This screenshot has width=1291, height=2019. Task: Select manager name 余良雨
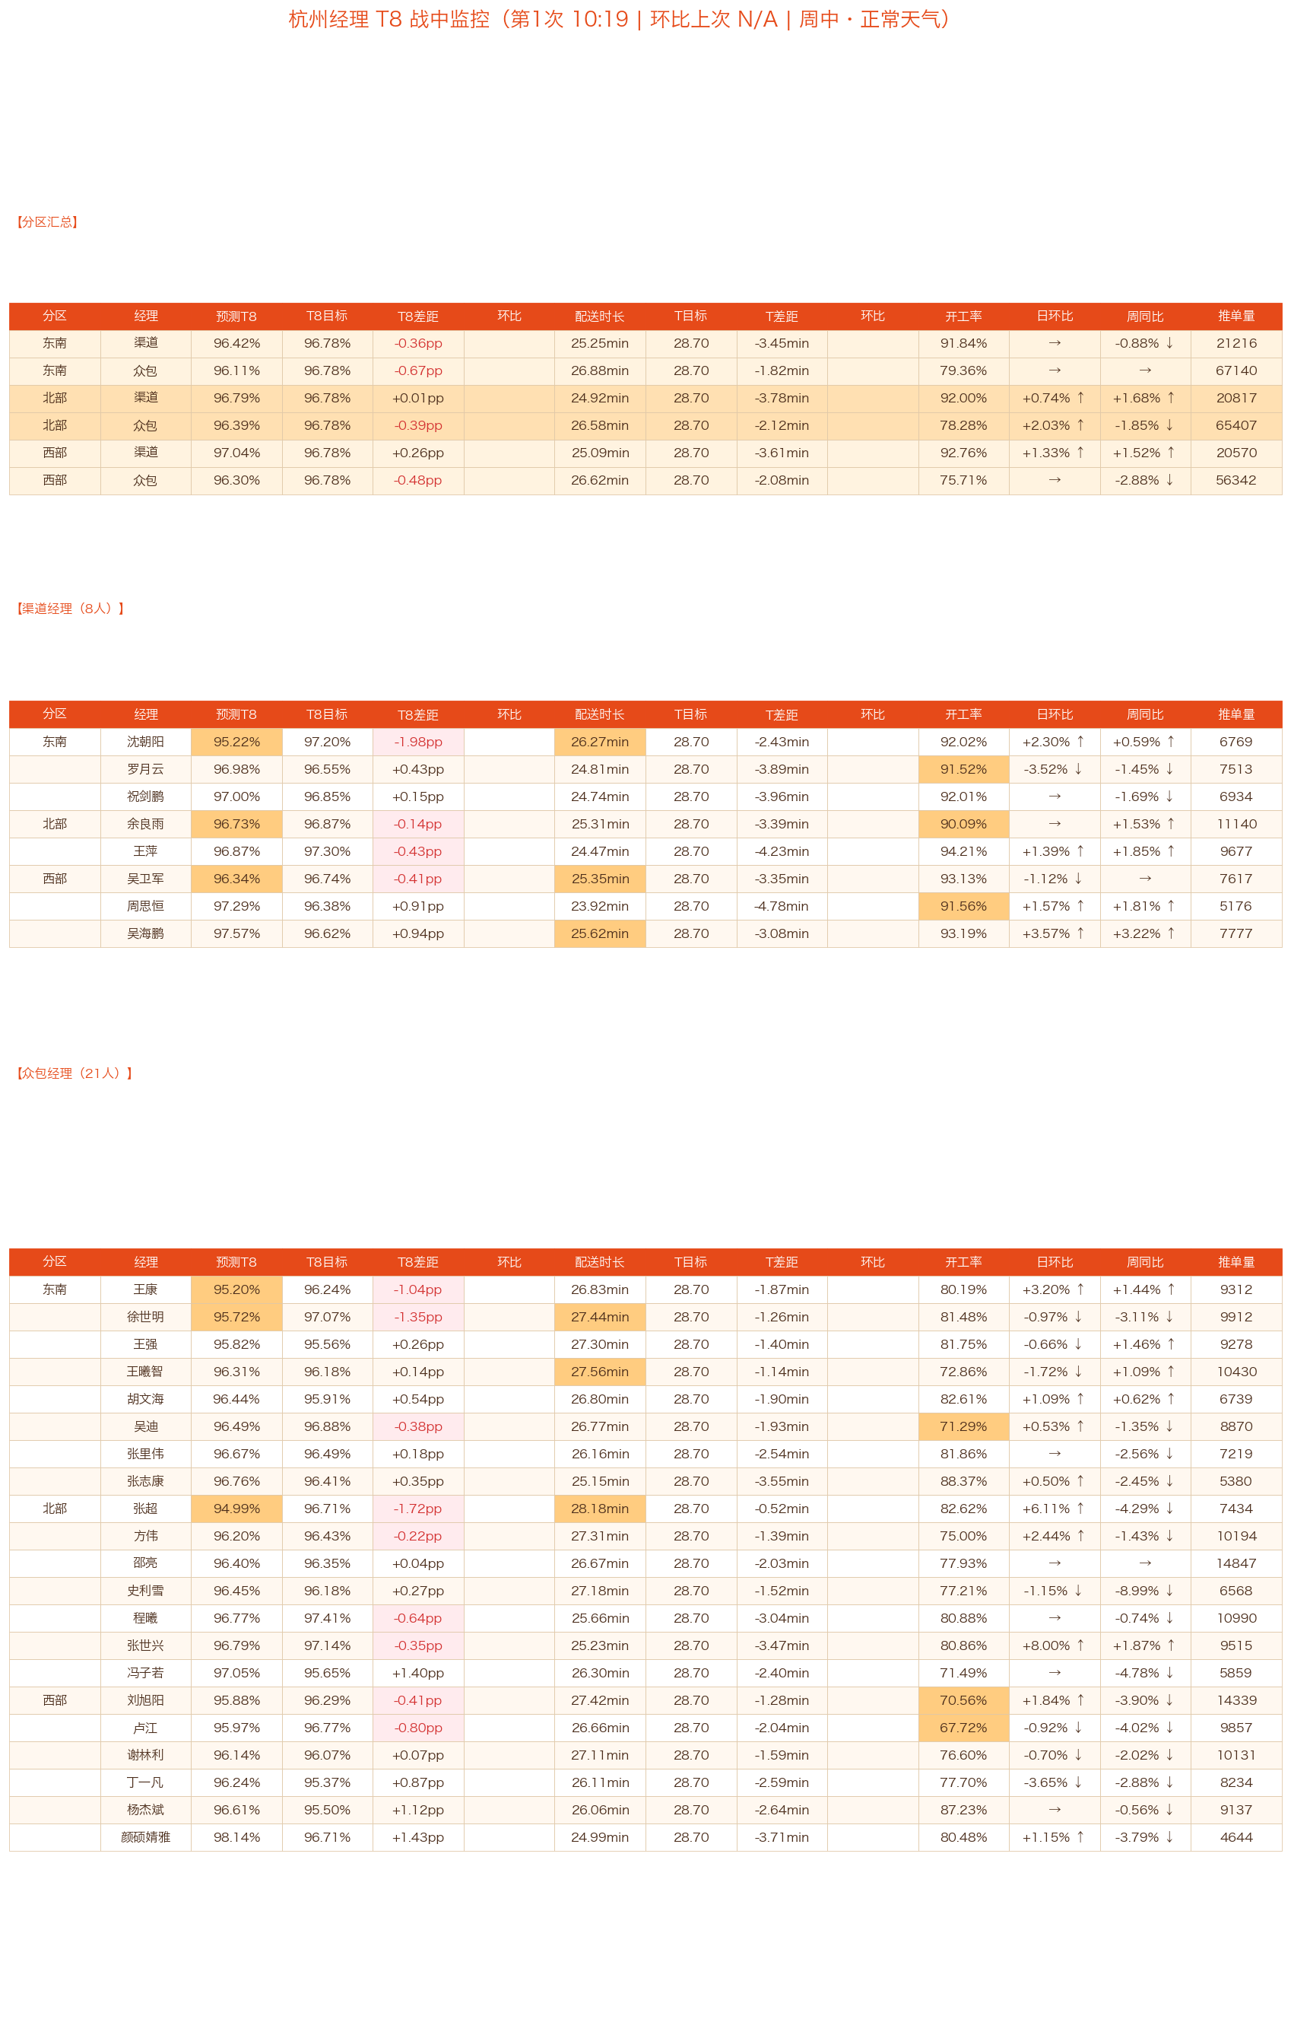click(x=145, y=824)
